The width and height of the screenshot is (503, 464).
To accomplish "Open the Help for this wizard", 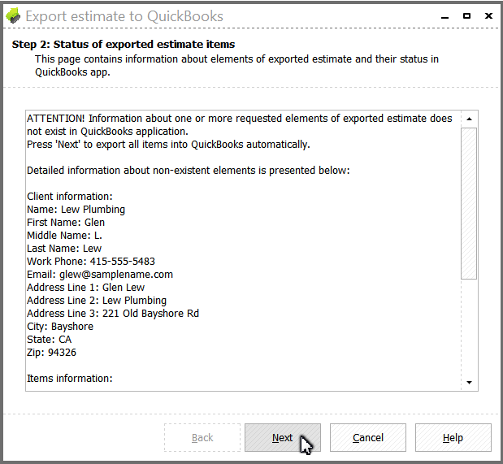I will [453, 437].
